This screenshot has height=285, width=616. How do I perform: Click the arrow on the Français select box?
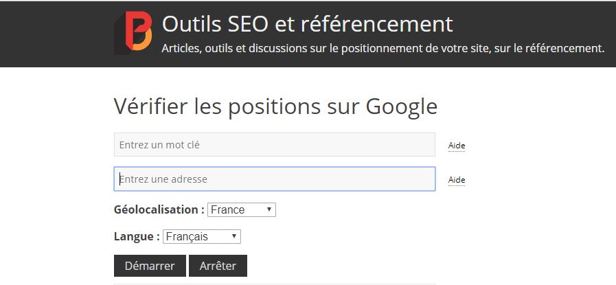[x=234, y=236]
